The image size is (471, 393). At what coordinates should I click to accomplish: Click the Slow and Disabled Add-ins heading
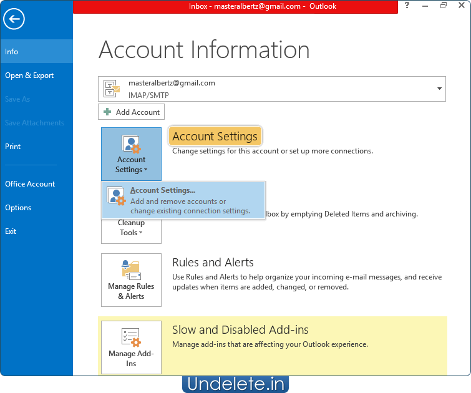[x=240, y=329]
